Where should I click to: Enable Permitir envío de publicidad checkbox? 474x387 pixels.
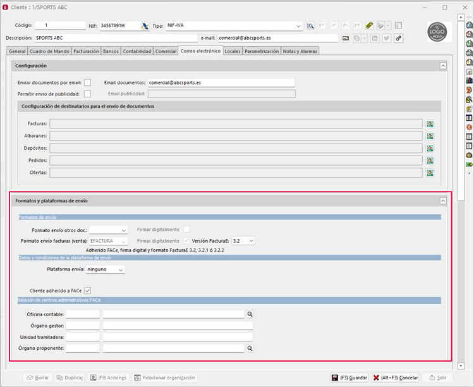point(87,94)
